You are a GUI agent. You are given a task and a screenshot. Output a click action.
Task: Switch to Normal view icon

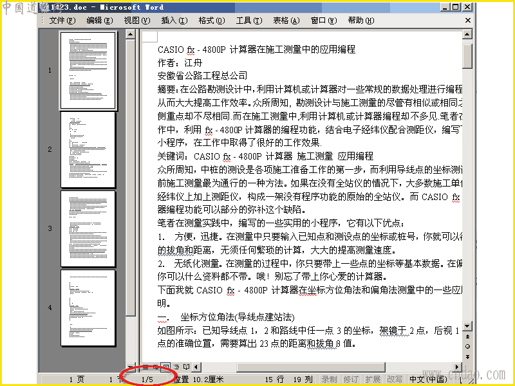coord(145,367)
